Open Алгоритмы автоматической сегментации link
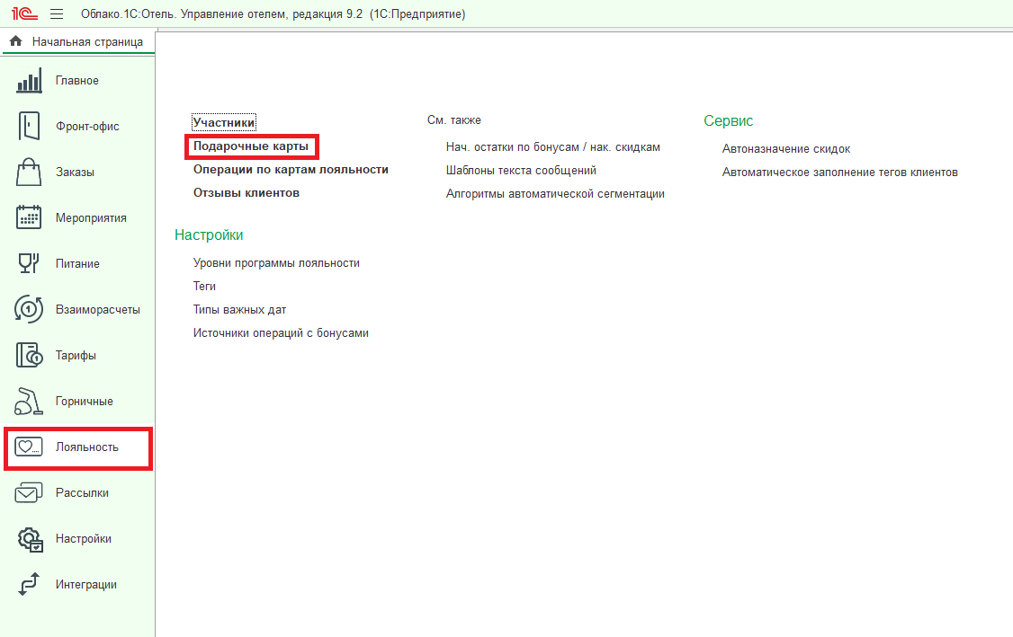 [x=556, y=194]
